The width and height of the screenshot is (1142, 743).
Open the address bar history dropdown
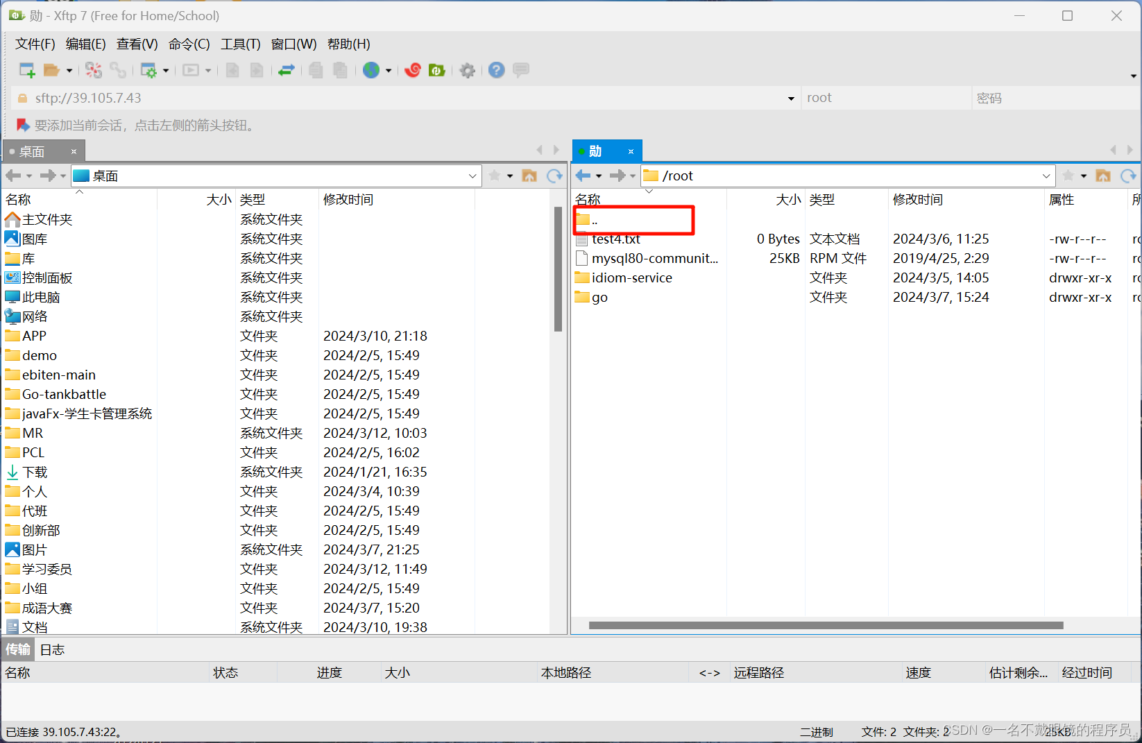(791, 99)
